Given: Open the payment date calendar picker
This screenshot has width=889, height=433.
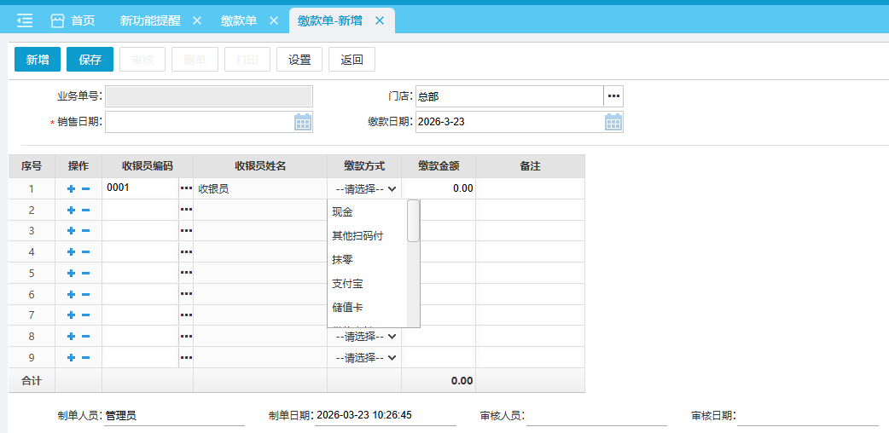Looking at the screenshot, I should coord(613,122).
